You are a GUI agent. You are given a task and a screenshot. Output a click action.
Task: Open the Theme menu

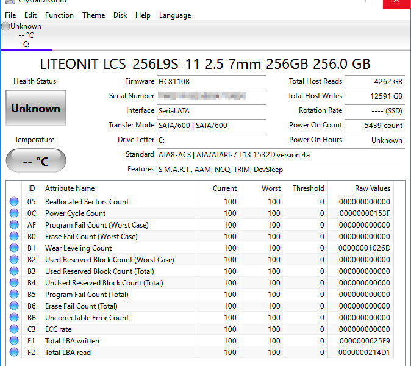(x=93, y=15)
